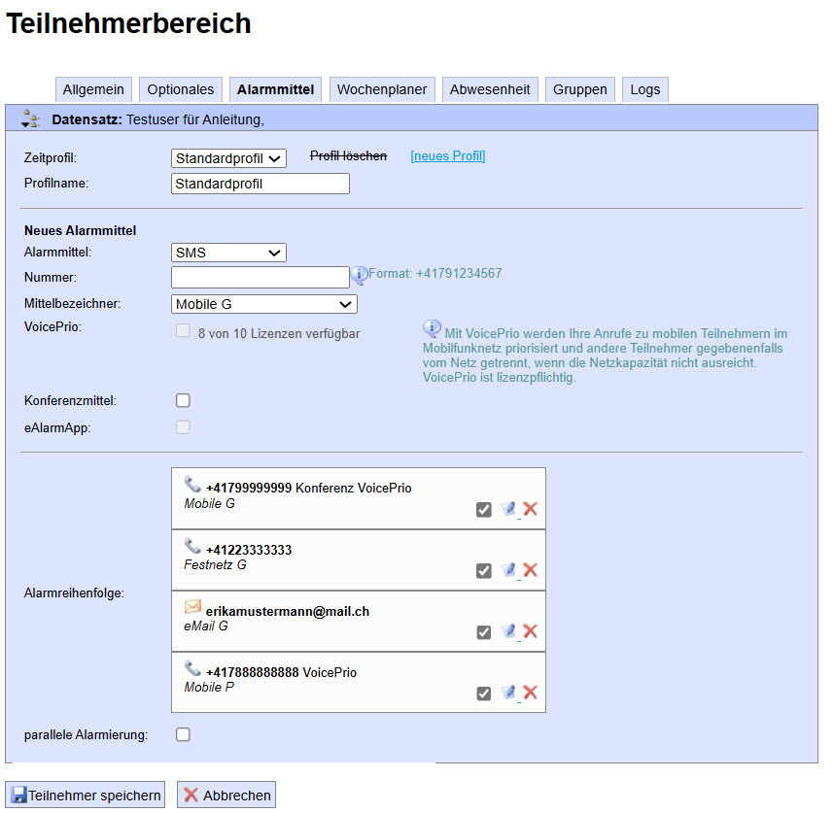Switch to the Optionales tab
The image size is (834, 813).
[180, 89]
